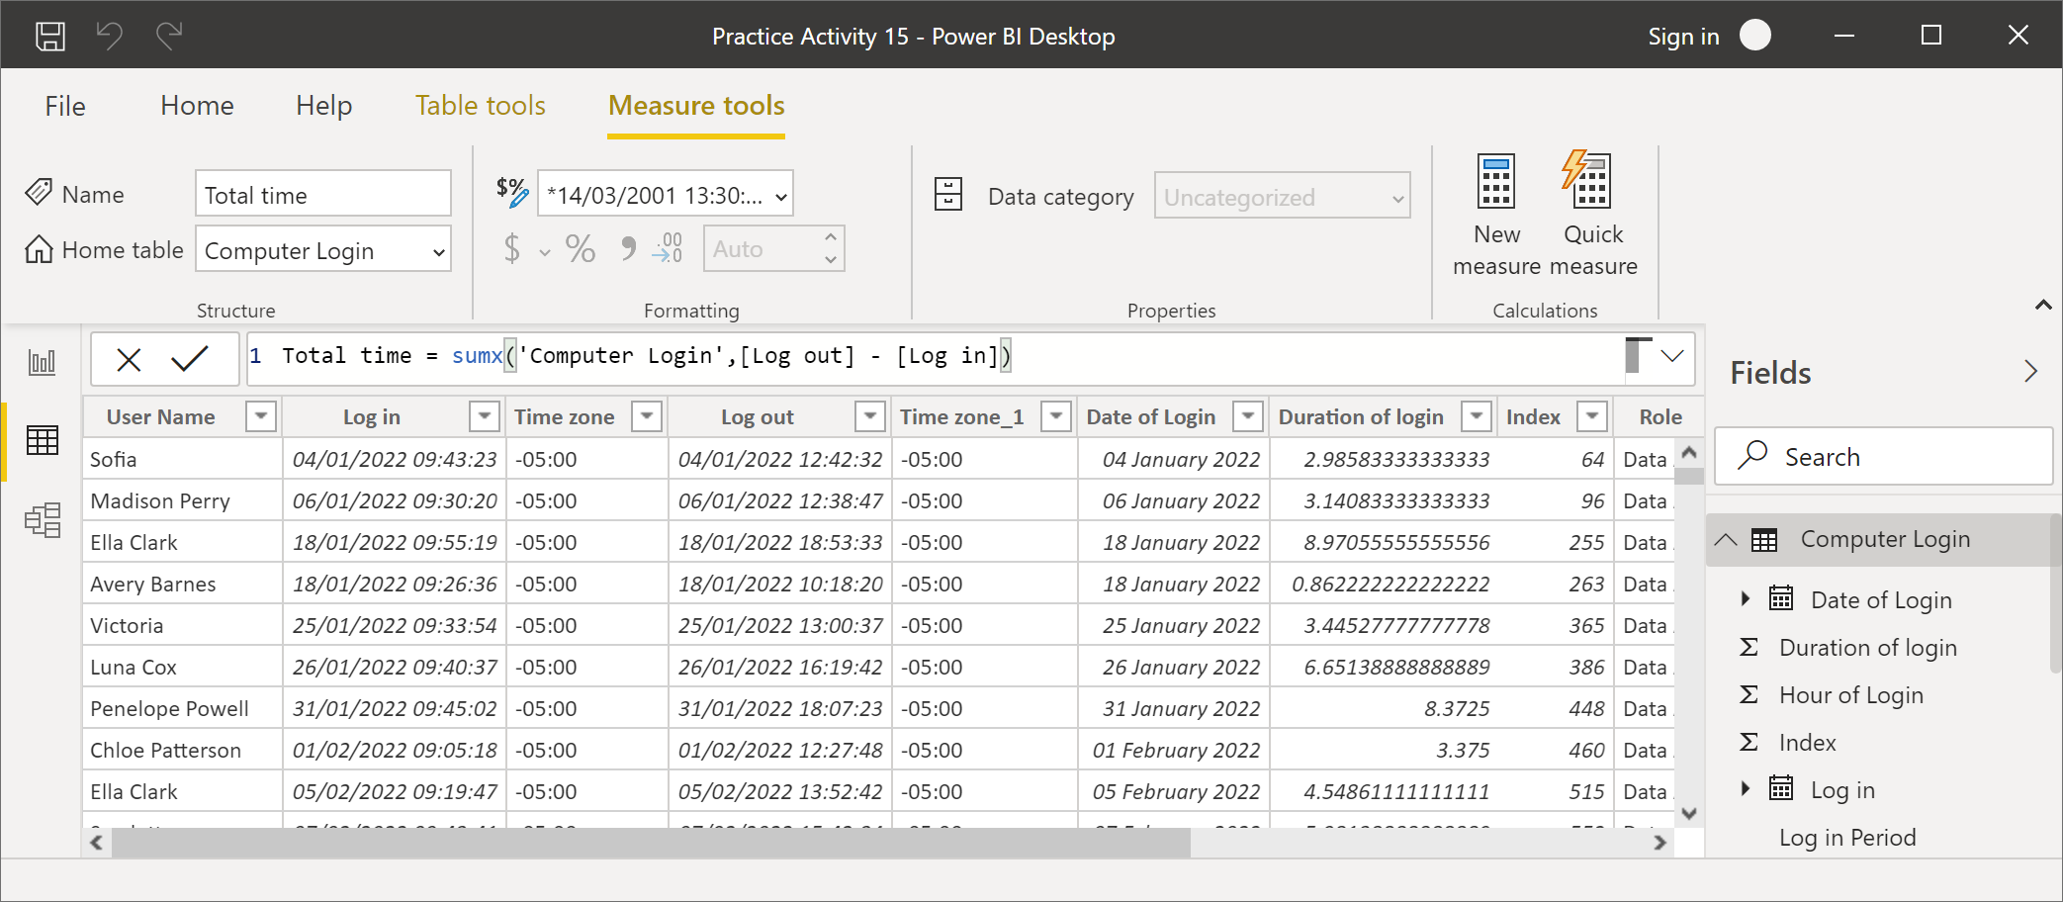The image size is (2063, 902).
Task: Open the Home table dropdown
Action: 323,249
